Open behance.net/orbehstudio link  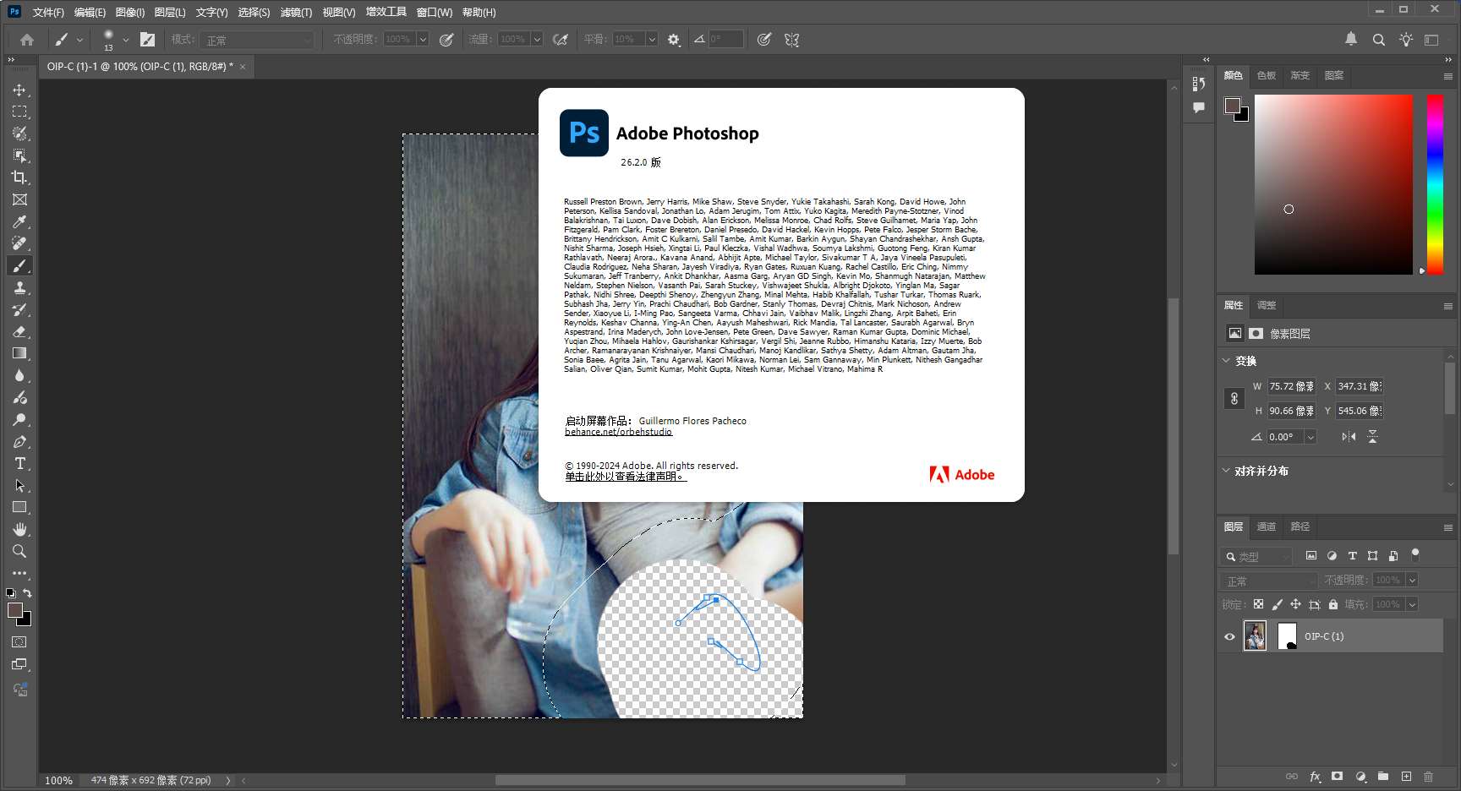point(618,432)
